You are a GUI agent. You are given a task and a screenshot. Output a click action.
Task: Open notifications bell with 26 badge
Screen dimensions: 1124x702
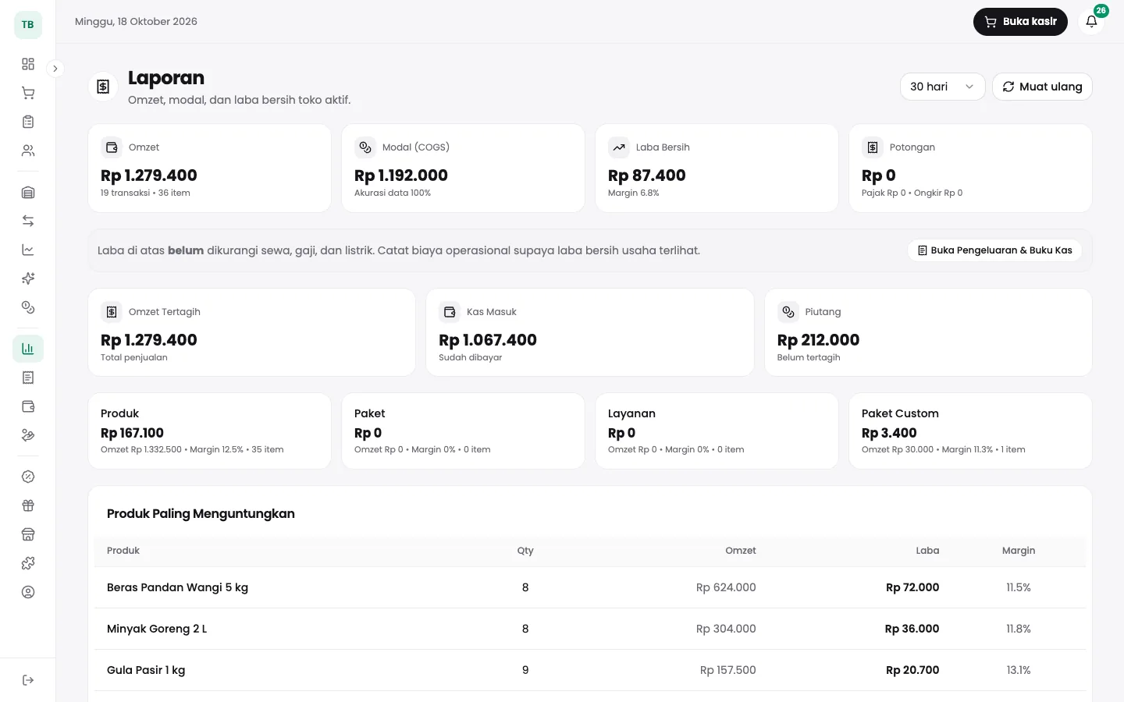pos(1091,22)
